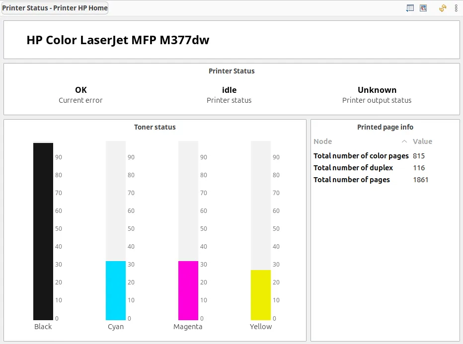Click the idle printer status text
The width and height of the screenshot is (463, 344).
[229, 90]
